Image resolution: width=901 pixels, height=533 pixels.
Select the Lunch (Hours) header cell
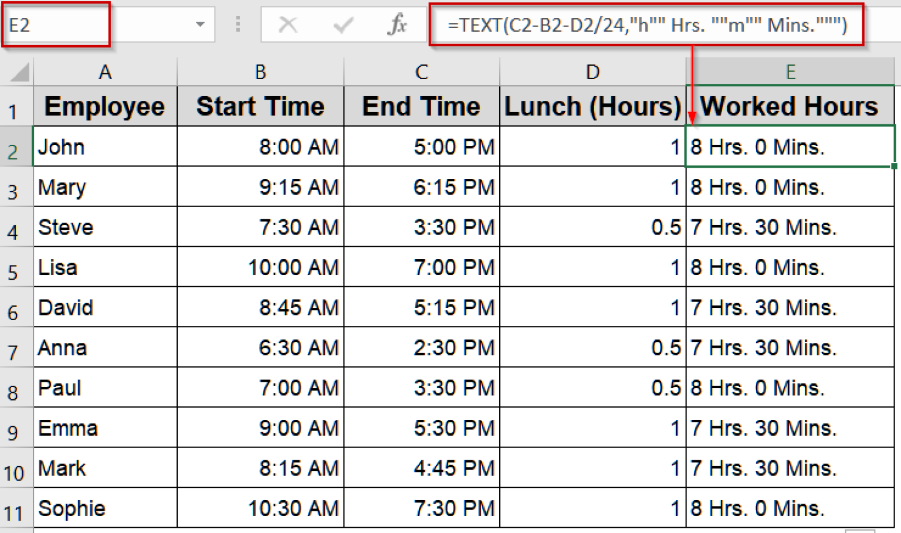click(592, 106)
